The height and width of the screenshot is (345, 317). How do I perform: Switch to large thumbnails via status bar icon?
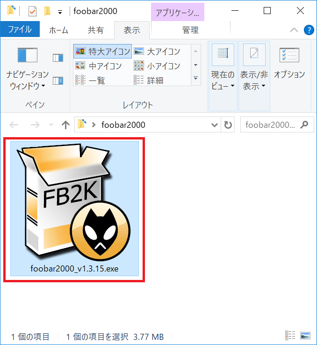coord(305,336)
